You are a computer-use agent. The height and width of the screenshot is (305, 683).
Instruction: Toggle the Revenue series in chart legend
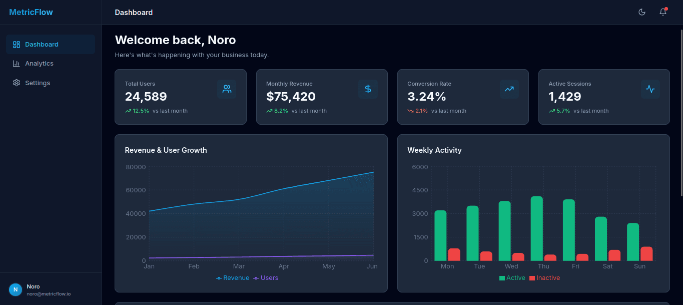click(233, 278)
